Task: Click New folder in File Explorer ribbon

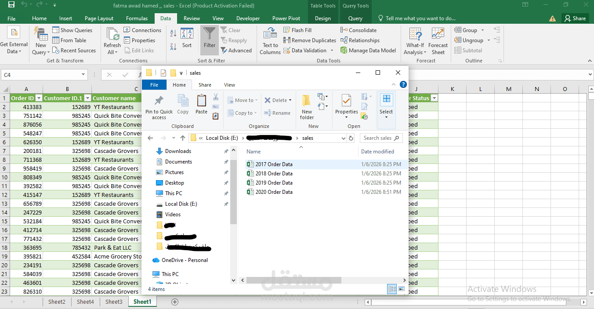Action: [x=307, y=107]
